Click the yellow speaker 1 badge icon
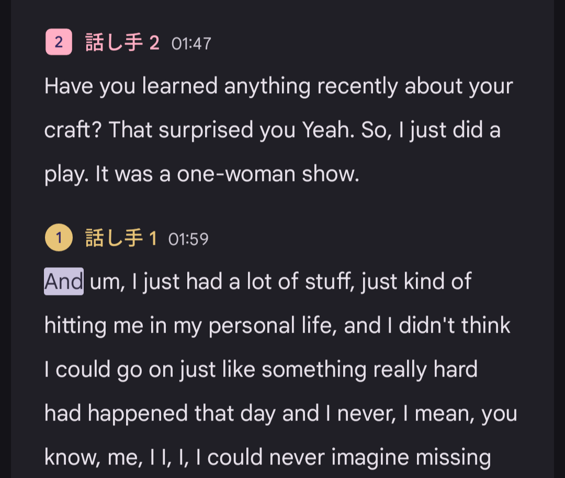This screenshot has height=478, width=565. click(x=59, y=238)
